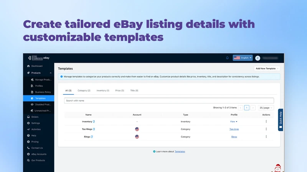
Task: Select page 1 in pagination
Action: 247,108
